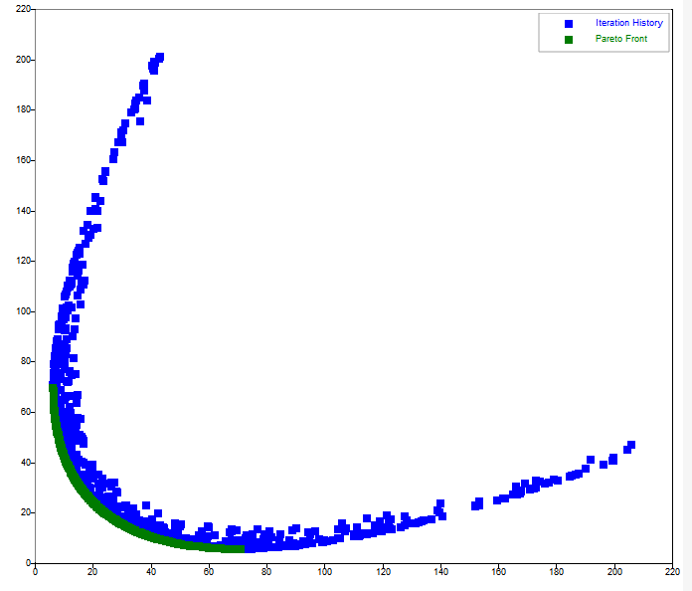Click the green Pareto Front legend square
The width and height of the screenshot is (692, 591).
pos(569,39)
